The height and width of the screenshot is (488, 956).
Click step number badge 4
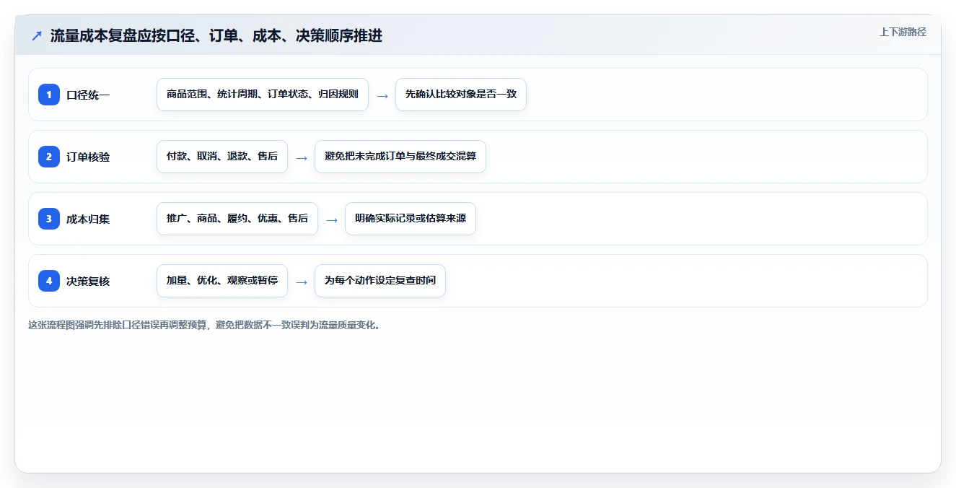click(49, 281)
